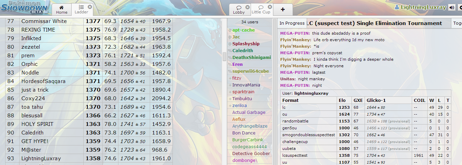Open the Ladder tab
The image size is (462, 165).
[81, 10]
